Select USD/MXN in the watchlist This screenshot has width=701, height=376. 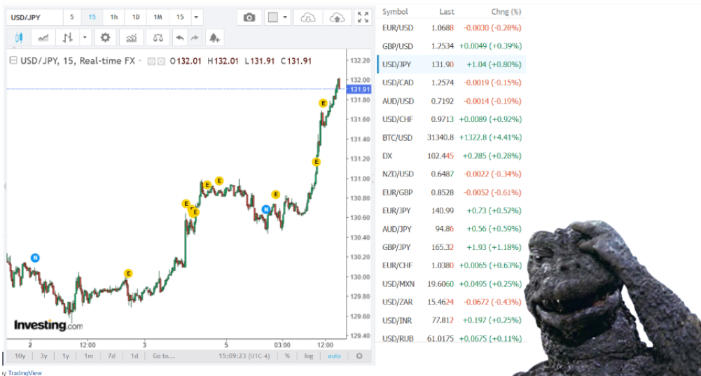click(452, 284)
